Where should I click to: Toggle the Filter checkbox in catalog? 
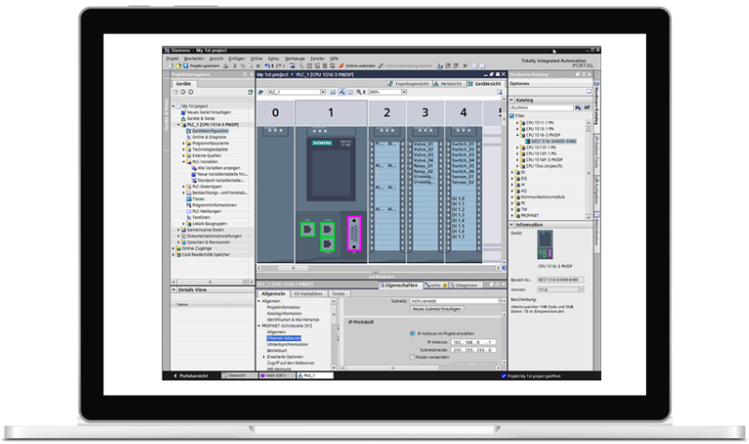pyautogui.click(x=512, y=115)
